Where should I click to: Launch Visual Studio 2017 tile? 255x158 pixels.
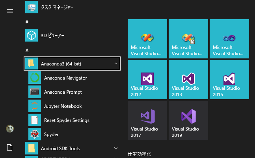(x=147, y=120)
